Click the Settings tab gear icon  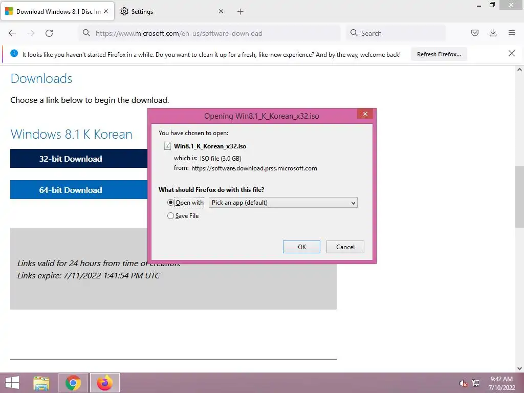(124, 11)
